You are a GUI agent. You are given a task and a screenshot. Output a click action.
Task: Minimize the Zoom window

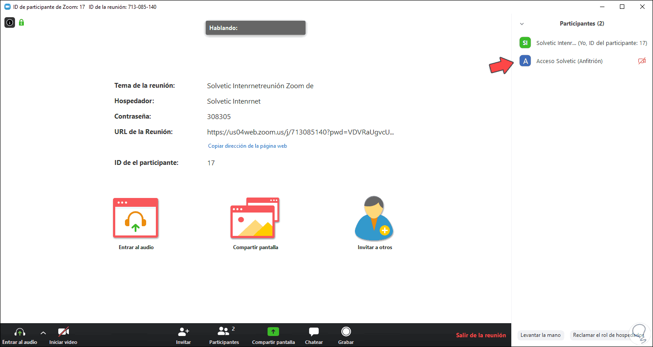click(x=602, y=7)
